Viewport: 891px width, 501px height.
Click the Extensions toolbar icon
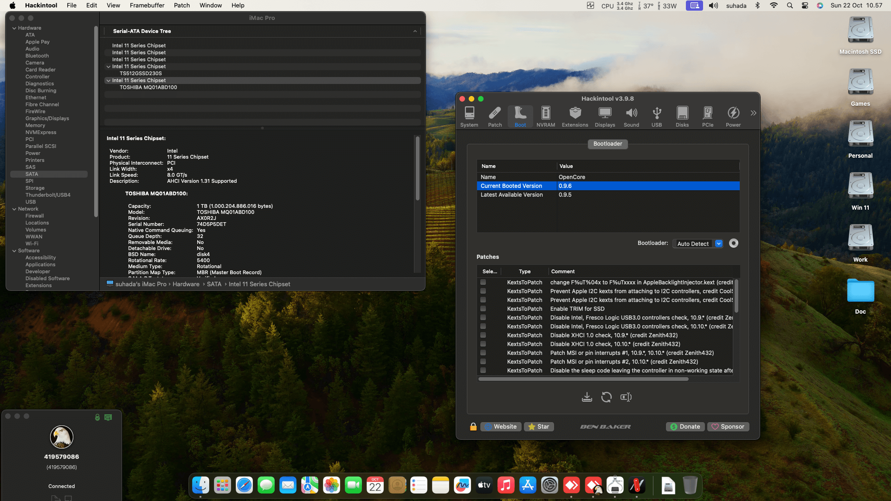(575, 116)
